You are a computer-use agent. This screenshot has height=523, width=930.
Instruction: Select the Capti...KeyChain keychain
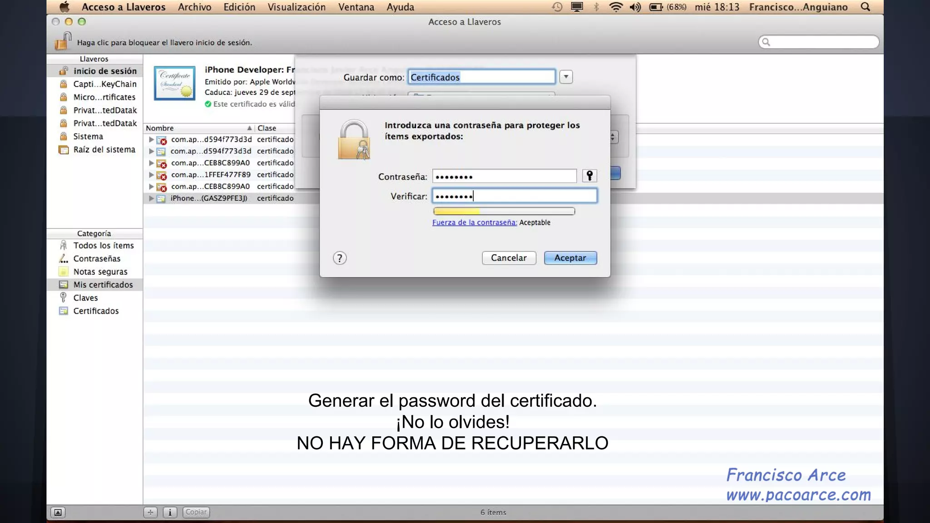[x=94, y=84]
